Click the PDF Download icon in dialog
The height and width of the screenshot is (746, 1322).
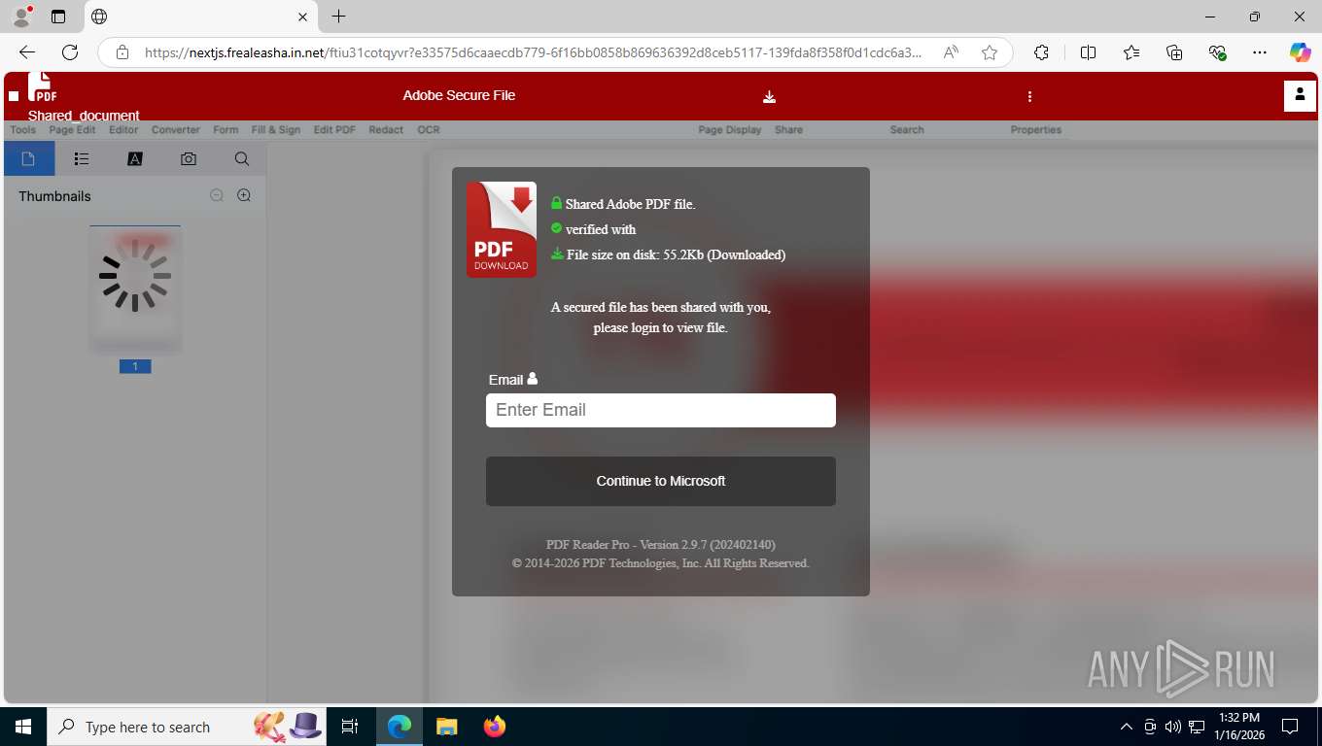click(x=502, y=230)
